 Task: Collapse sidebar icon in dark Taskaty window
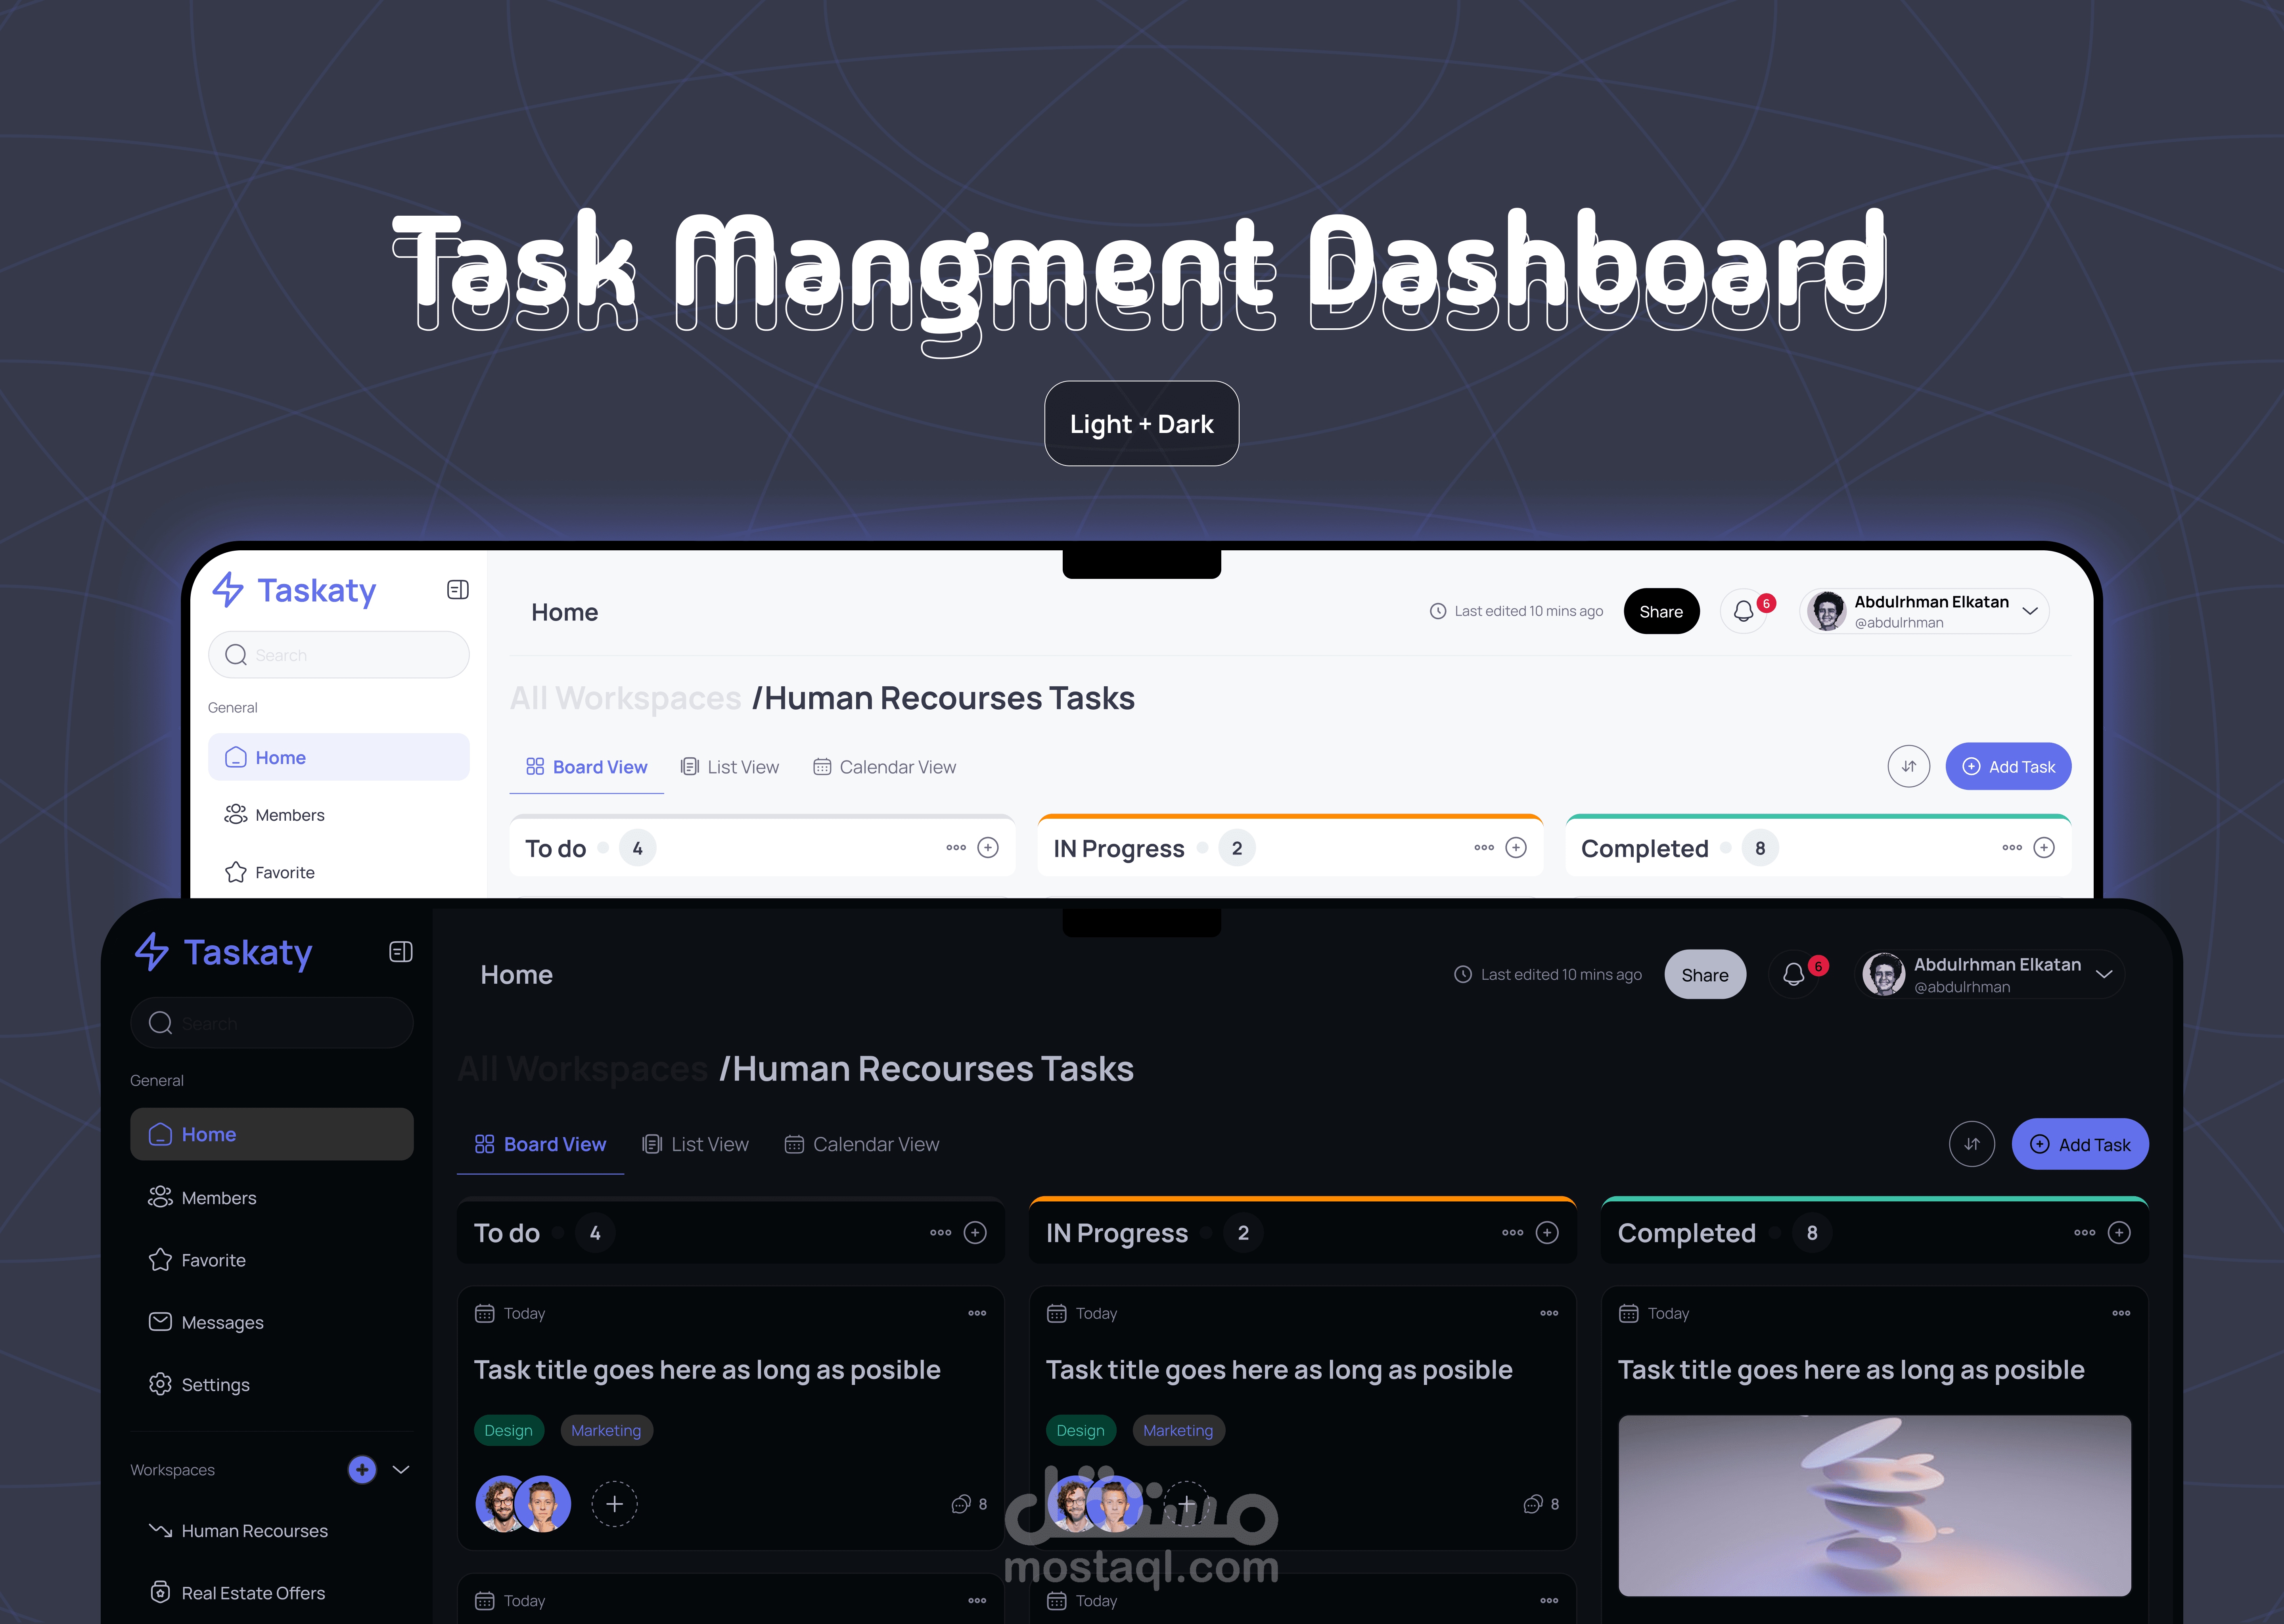pos(400,952)
